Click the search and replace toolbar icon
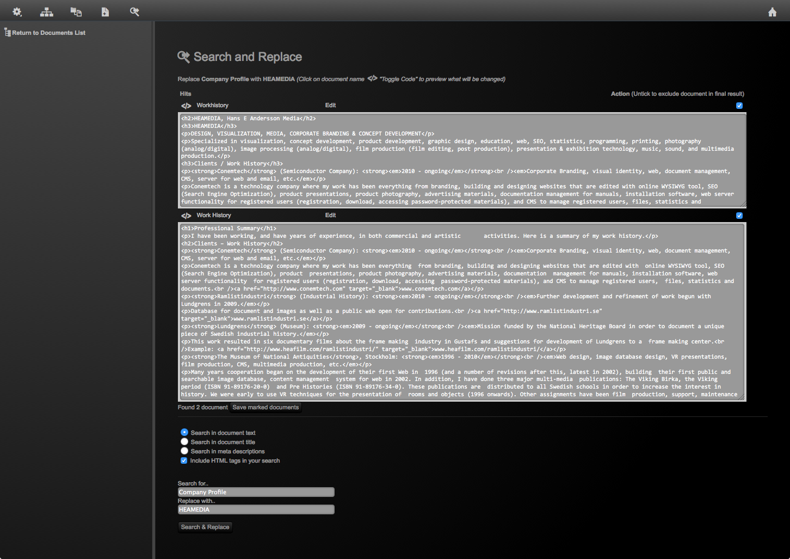The image size is (790, 559). coord(134,12)
